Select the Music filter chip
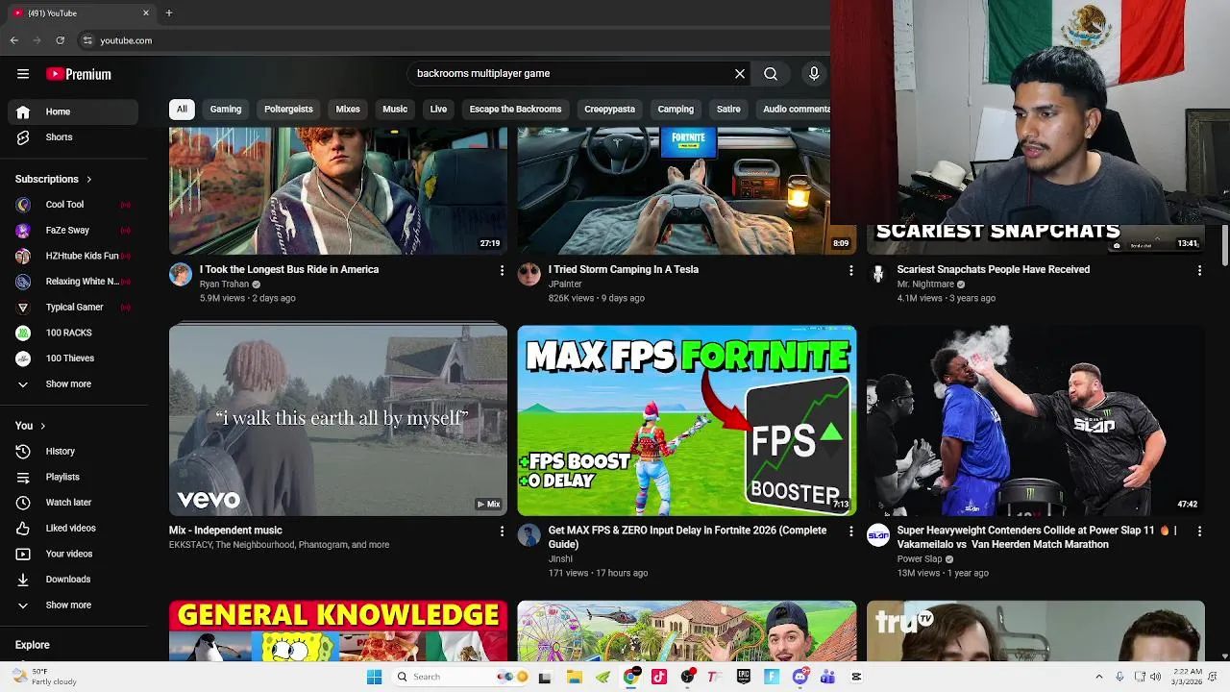This screenshot has width=1230, height=692. click(x=395, y=110)
